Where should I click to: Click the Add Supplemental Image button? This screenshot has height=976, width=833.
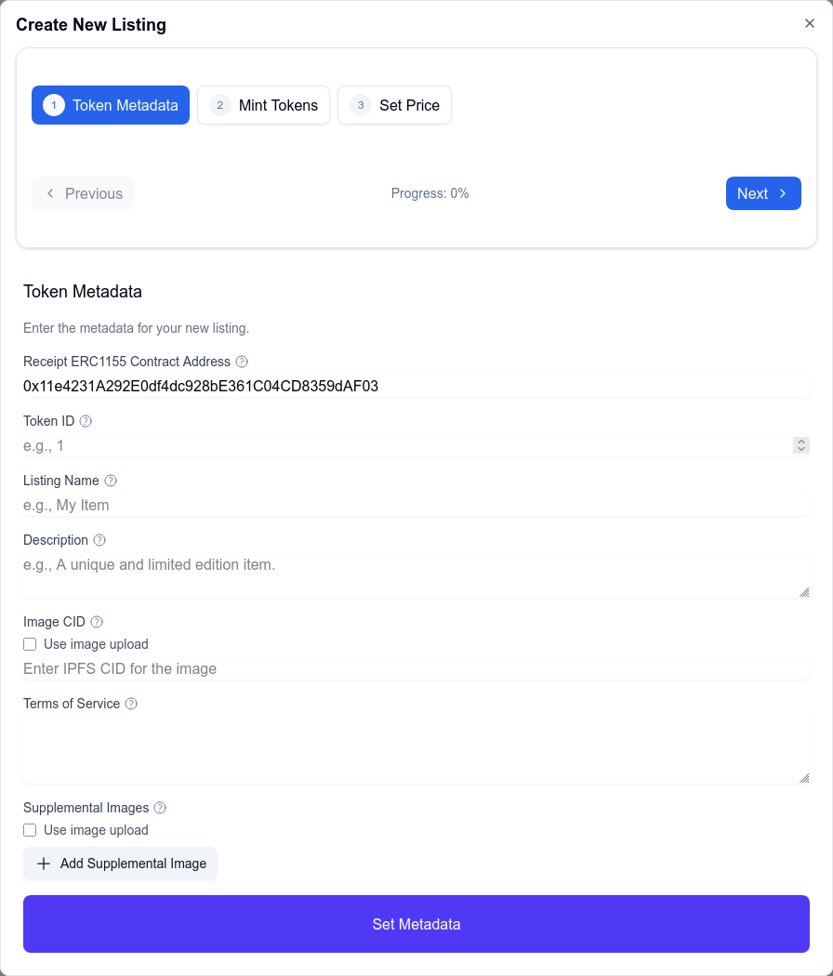click(121, 864)
